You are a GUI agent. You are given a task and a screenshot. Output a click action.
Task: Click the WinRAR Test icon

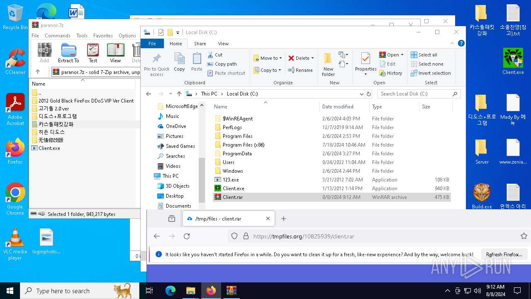[93, 53]
